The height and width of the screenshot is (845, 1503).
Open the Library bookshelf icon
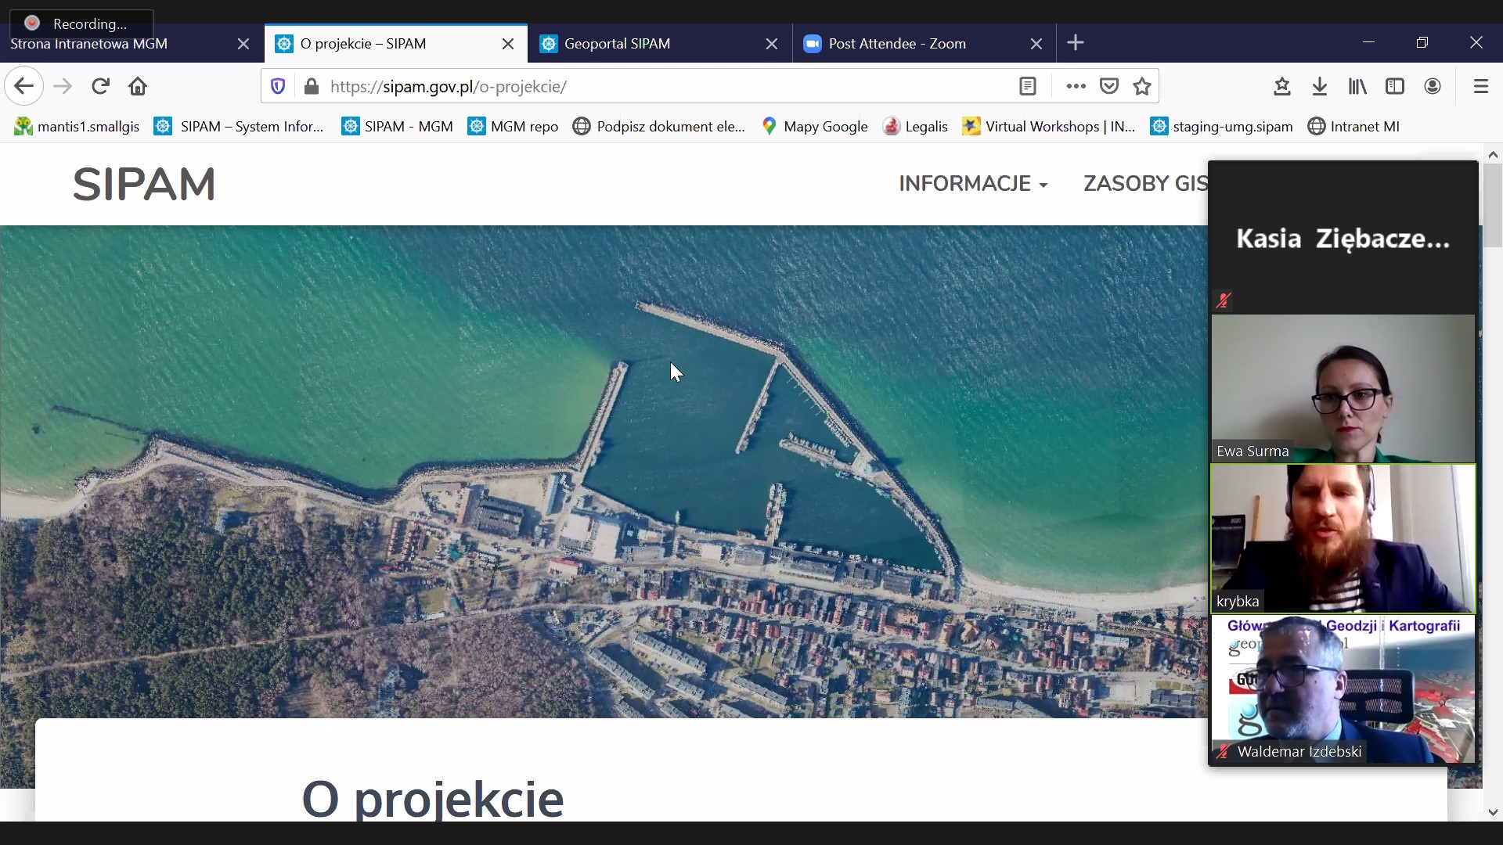1357,86
